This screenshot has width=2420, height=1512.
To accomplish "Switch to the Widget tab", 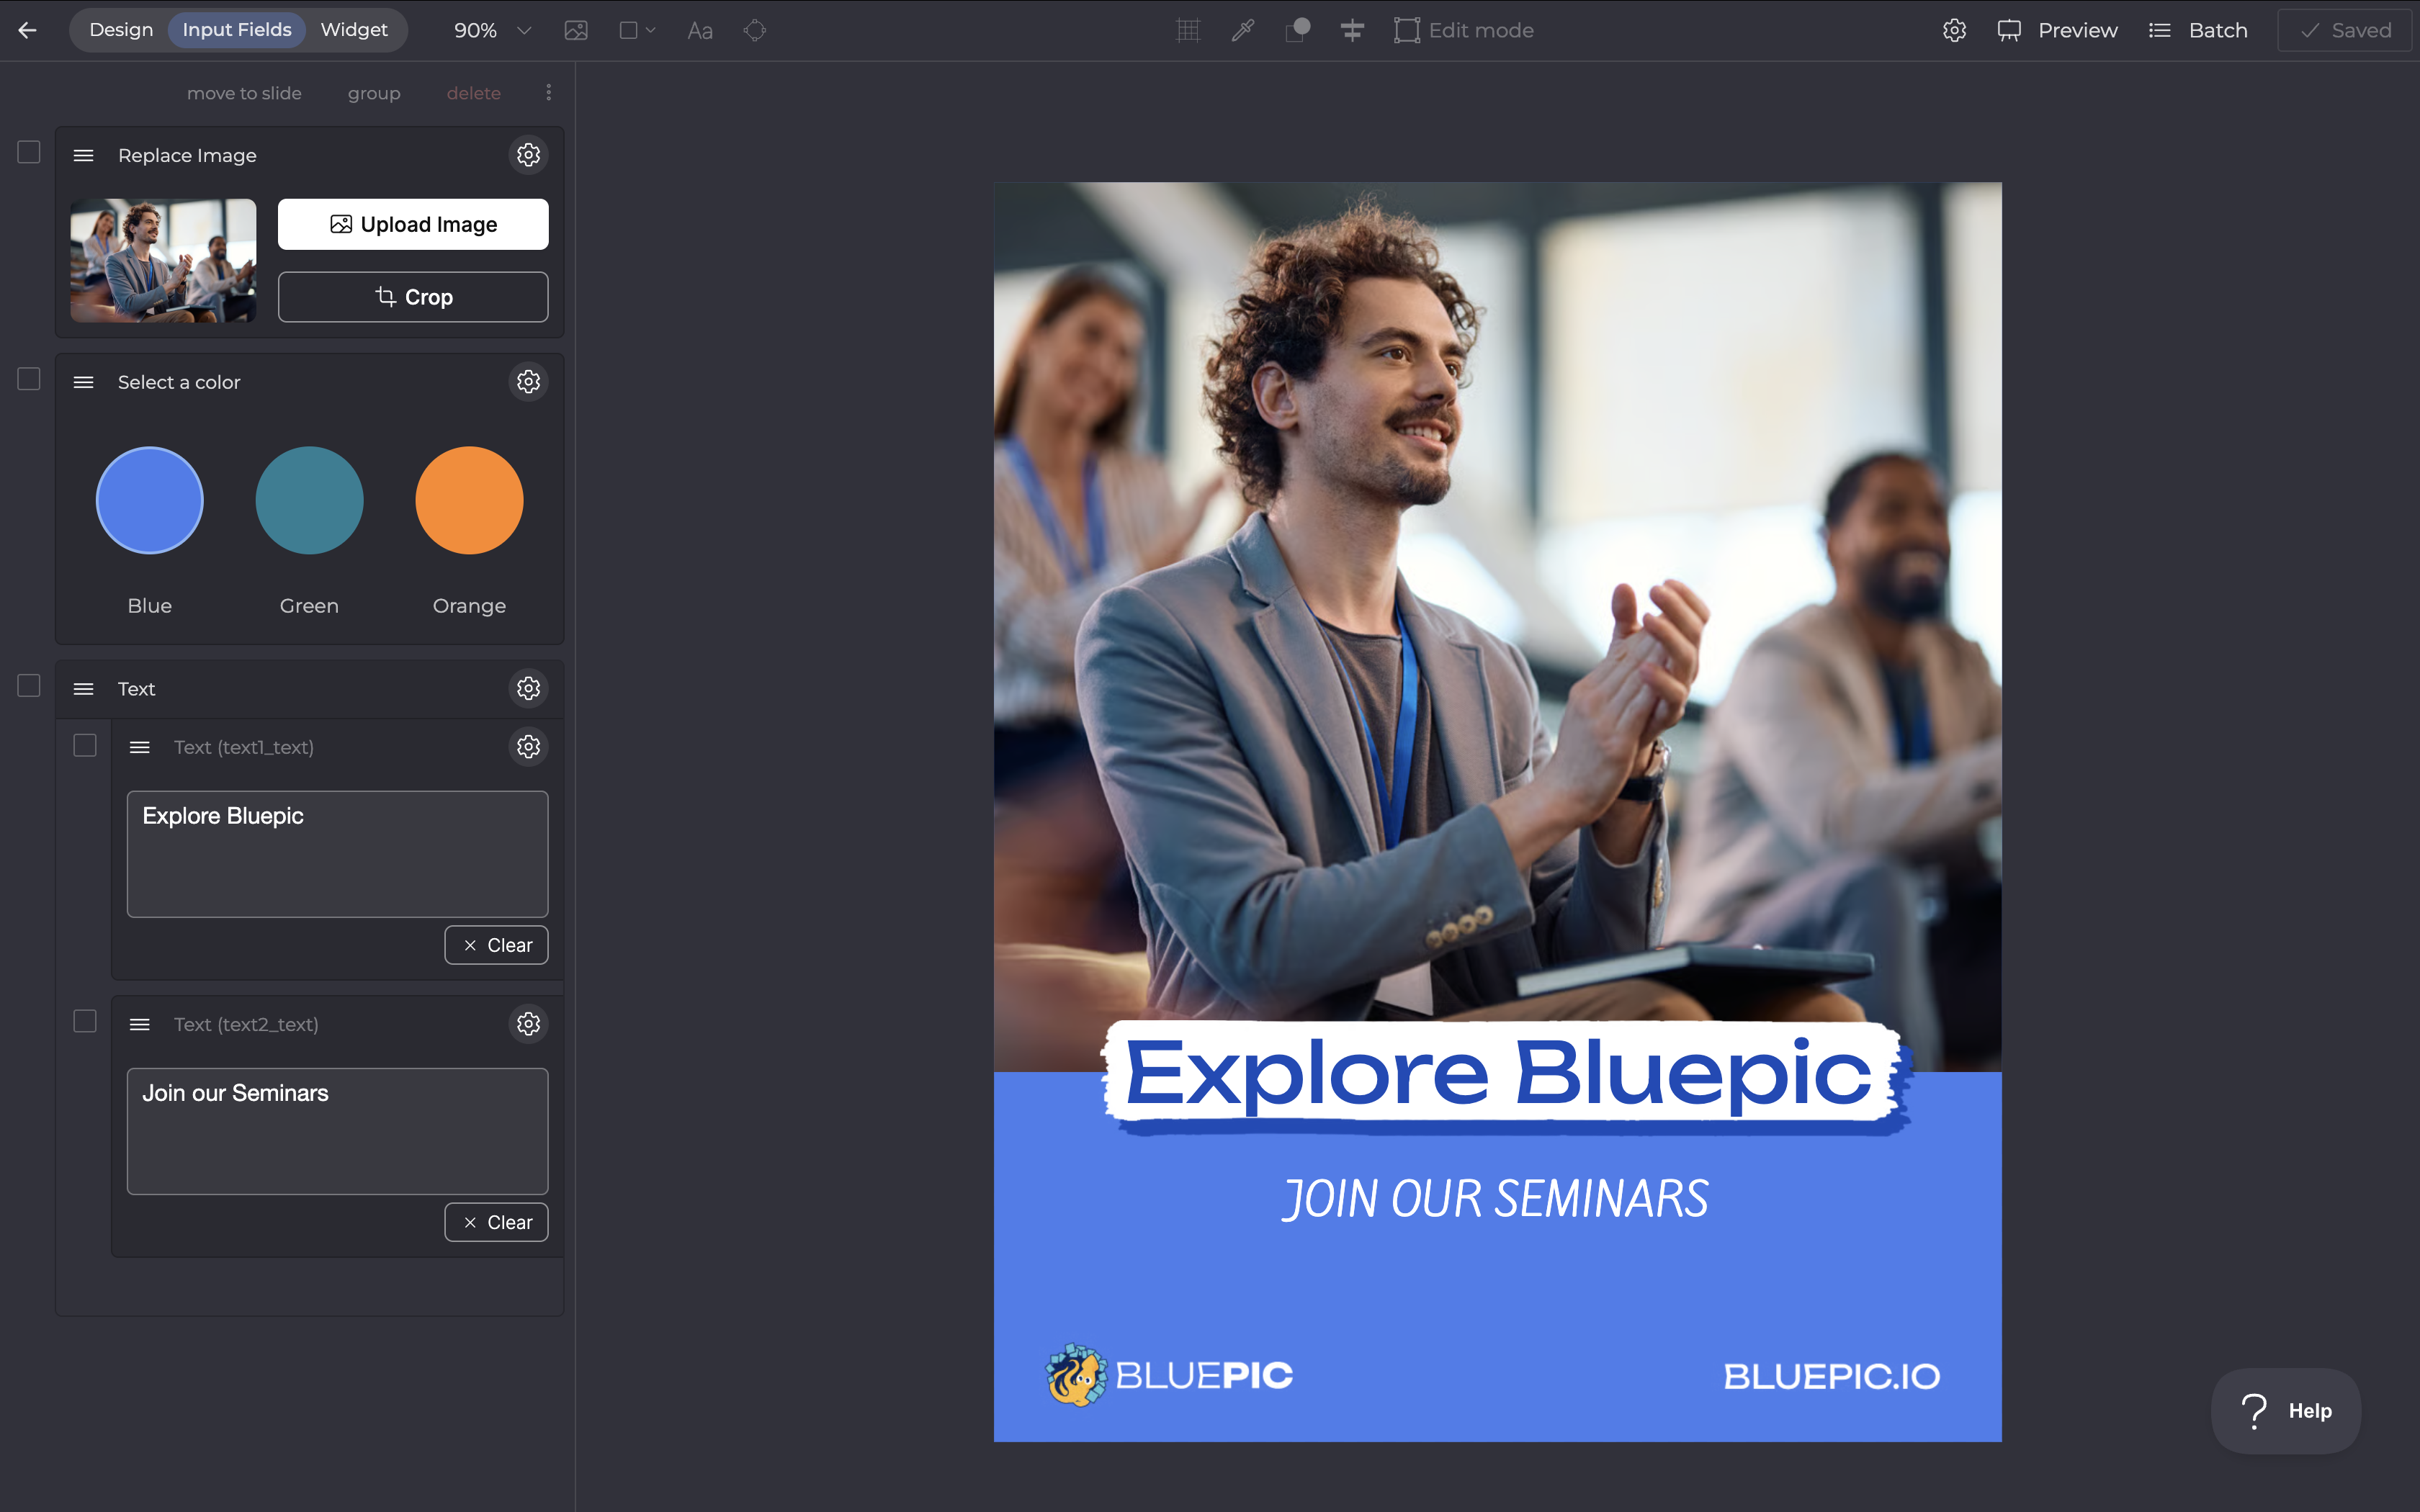I will coord(354,30).
